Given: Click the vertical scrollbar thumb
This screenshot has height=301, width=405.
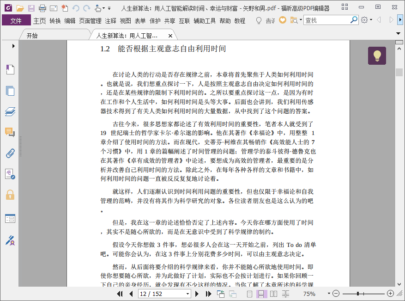Looking at the screenshot, I should point(399,72).
